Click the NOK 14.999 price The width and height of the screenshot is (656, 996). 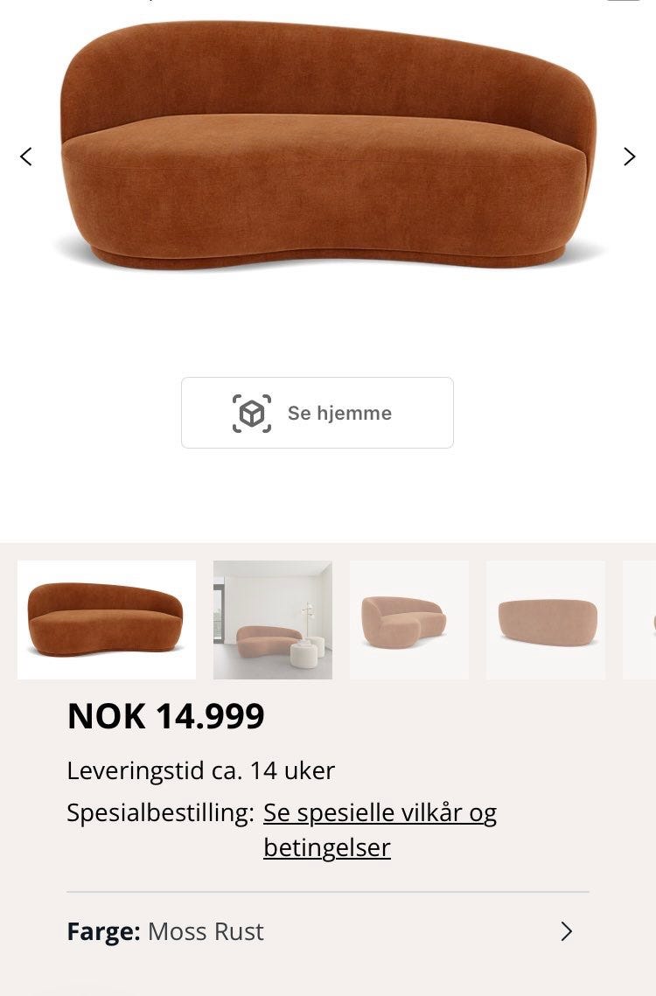(166, 716)
